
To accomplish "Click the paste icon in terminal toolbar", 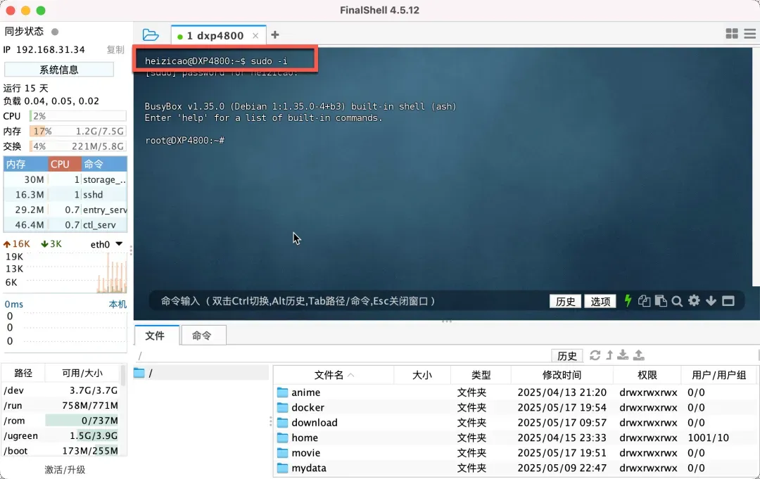I will coord(661,301).
